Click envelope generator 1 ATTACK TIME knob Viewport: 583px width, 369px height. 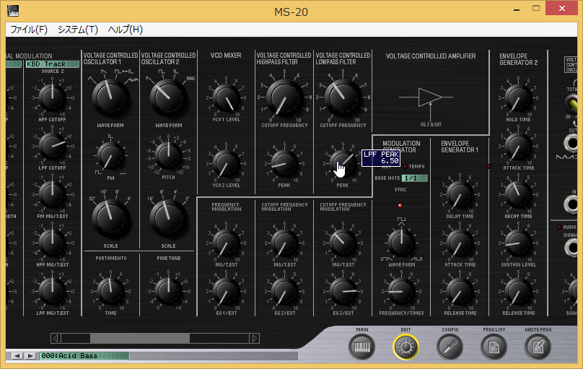click(x=460, y=243)
